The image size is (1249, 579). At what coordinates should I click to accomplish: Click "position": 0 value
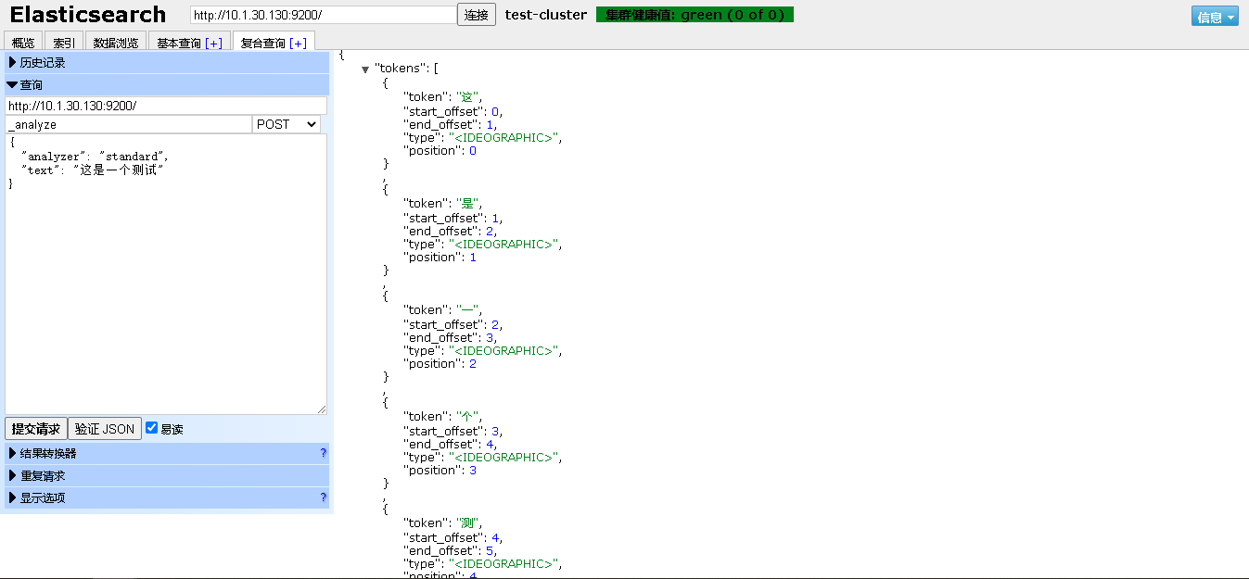[473, 151]
